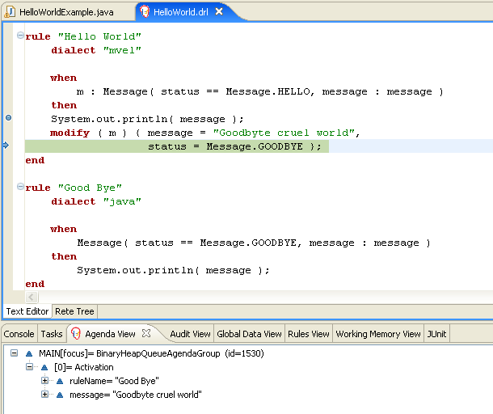Click the current instruction pointer arrow in margin

(6, 146)
